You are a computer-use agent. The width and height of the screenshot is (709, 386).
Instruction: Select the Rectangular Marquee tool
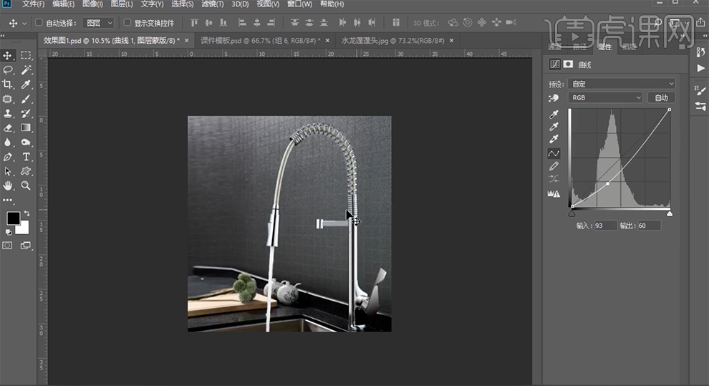pyautogui.click(x=26, y=55)
